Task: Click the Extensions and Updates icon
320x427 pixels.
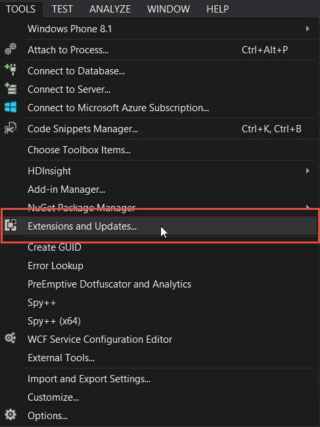Action: (11, 226)
